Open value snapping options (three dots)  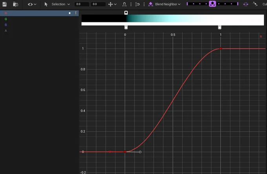pos(144,4)
